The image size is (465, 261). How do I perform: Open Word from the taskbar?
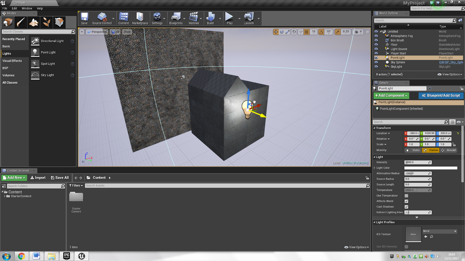36,256
